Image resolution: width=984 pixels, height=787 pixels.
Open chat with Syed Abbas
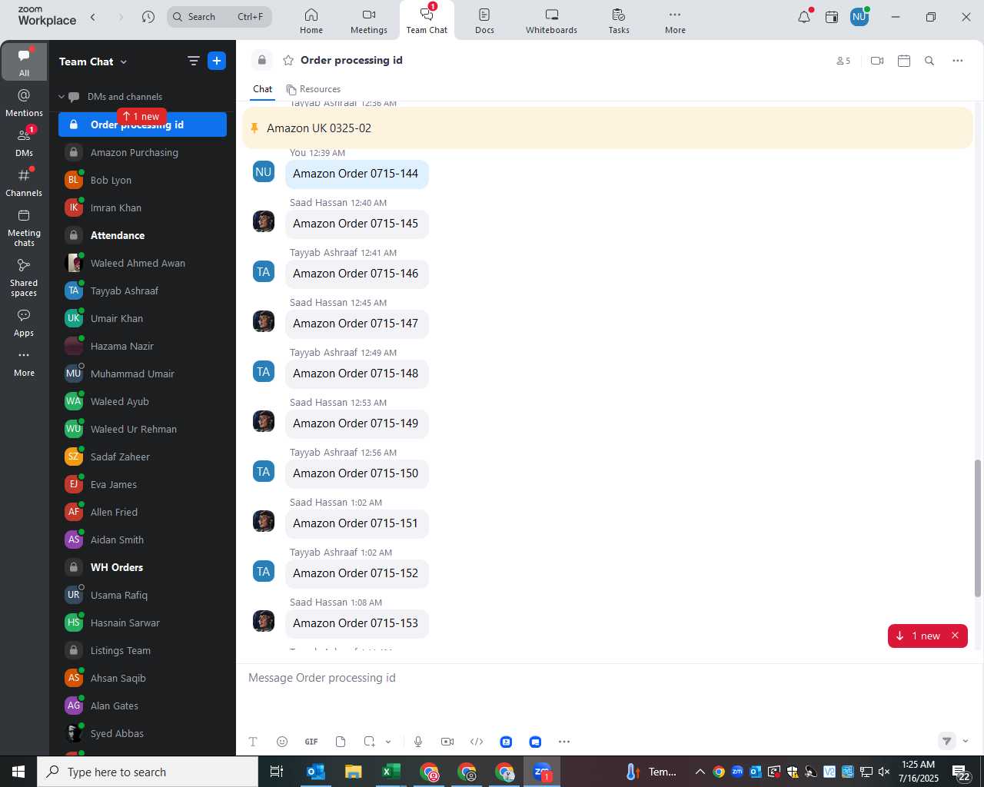[142, 733]
